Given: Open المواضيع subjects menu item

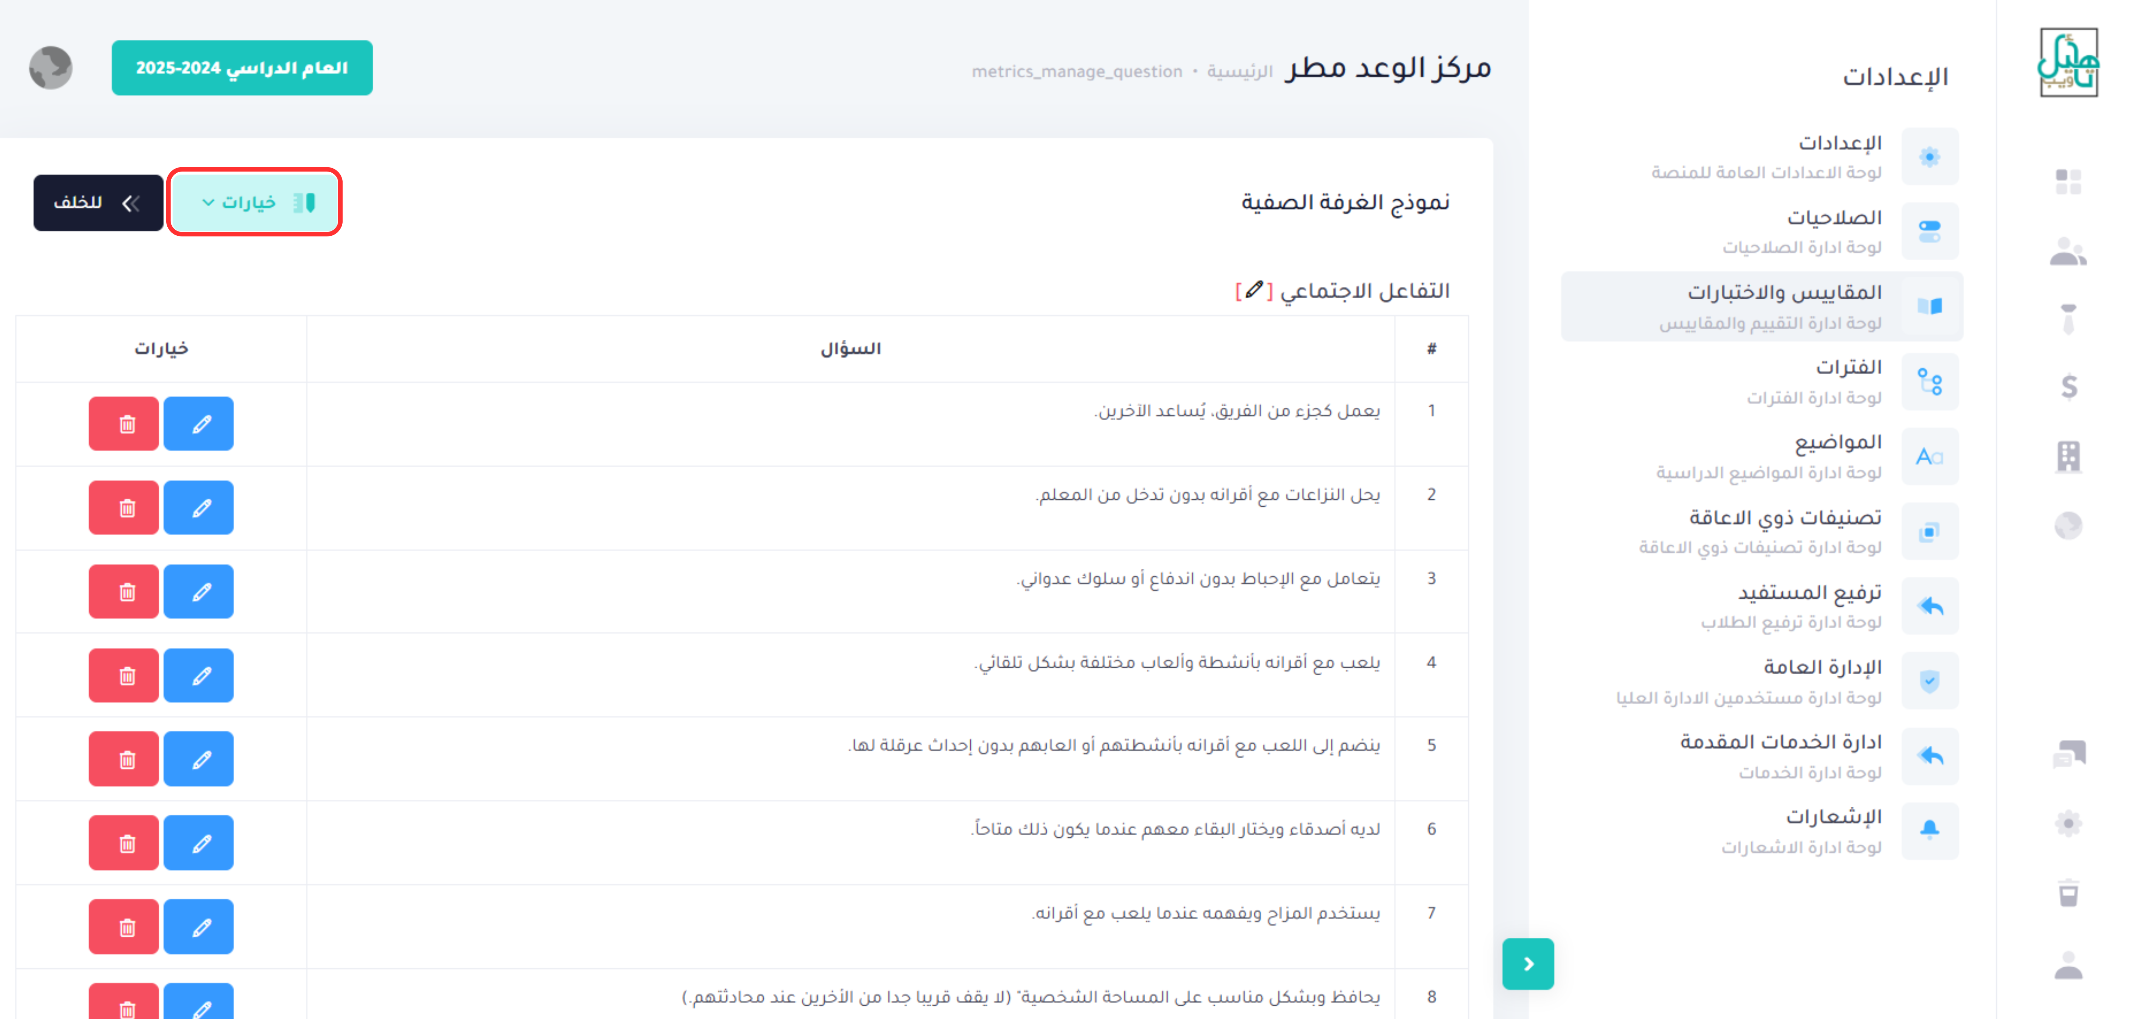Looking at the screenshot, I should (x=1762, y=456).
